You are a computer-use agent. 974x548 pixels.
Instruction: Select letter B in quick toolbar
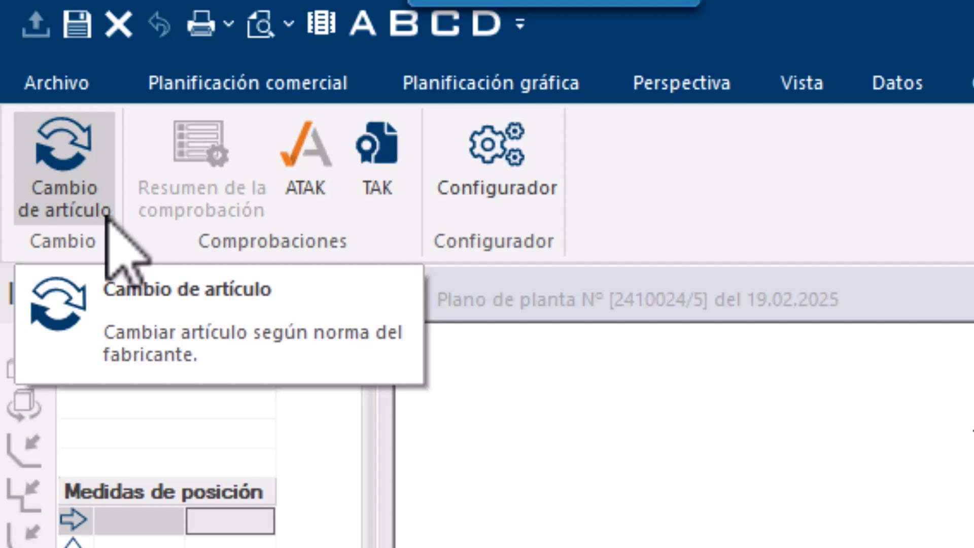point(404,23)
